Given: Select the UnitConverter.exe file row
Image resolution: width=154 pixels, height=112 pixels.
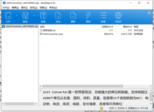Looking at the screenshot, I should click(96, 34).
